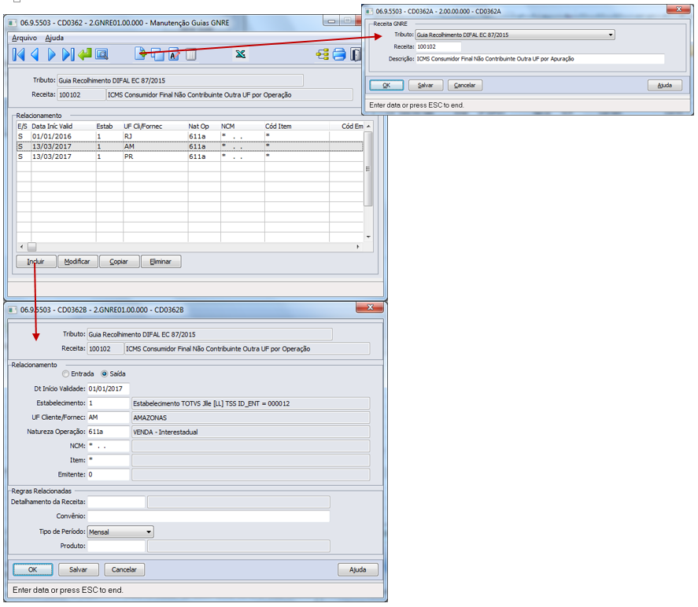
Task: Click the 'Data Iníc Valid' column header
Action: 63,127
